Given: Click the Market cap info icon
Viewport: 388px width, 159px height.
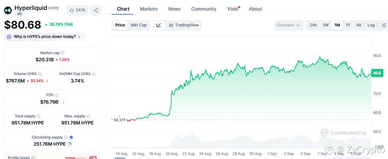Looking at the screenshot, I should (63, 53).
